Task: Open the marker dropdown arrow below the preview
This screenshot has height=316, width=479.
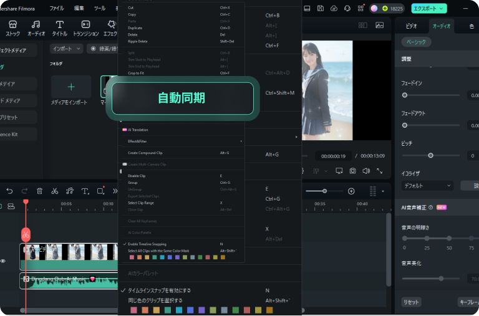Action: (x=326, y=171)
